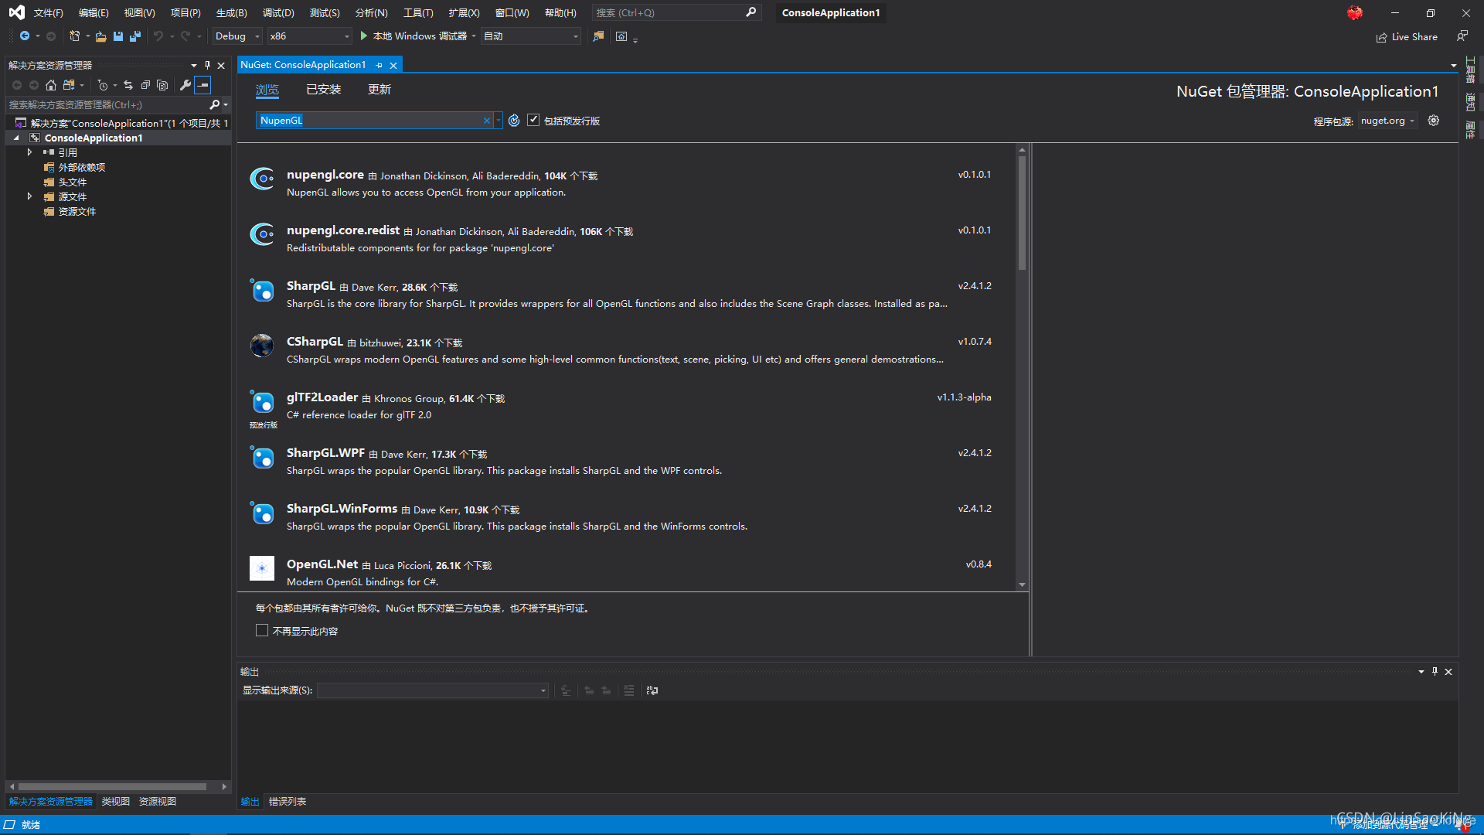Select the 浏览 tab

pos(267,90)
